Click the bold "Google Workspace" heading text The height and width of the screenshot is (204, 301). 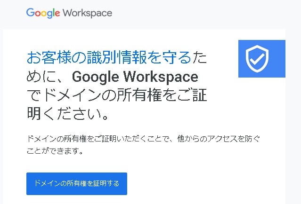(135, 77)
